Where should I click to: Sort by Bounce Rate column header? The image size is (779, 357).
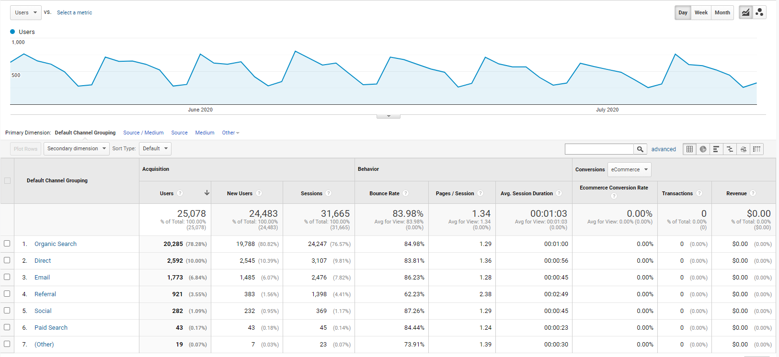[x=384, y=193]
